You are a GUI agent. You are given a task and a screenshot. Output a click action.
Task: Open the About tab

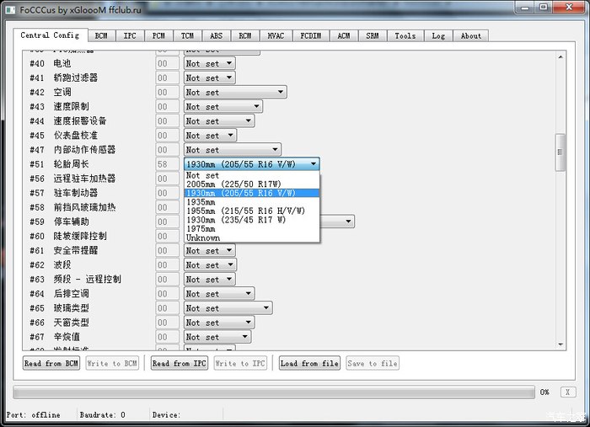[x=471, y=36]
